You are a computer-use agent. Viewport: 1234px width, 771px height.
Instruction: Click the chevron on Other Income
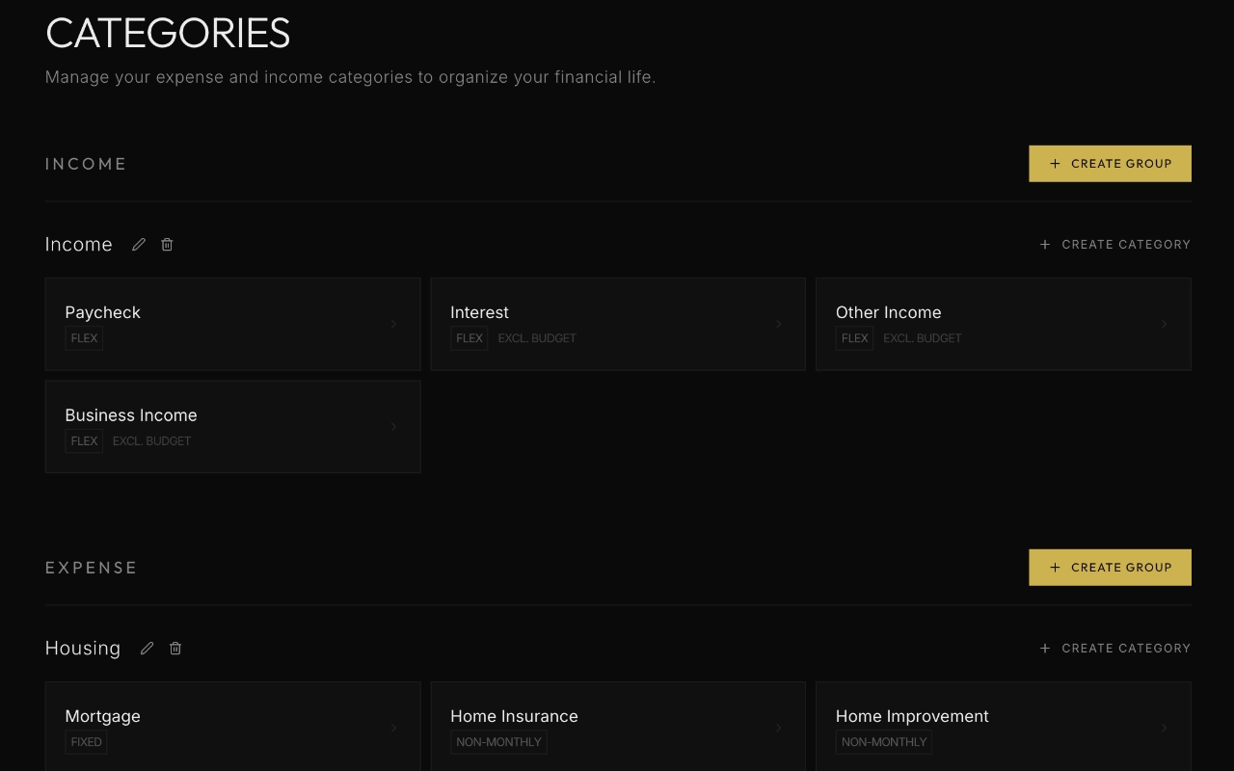[x=1164, y=324]
